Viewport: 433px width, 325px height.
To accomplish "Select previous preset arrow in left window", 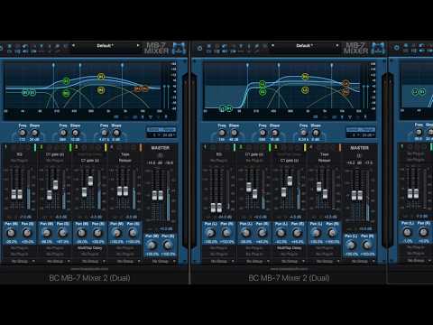I will pyautogui.click(x=73, y=45).
